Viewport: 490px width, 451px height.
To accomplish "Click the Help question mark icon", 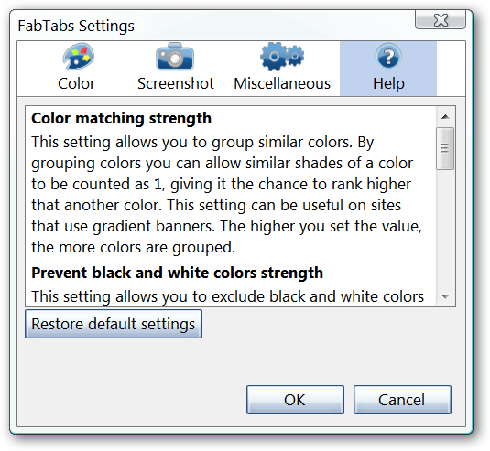I will coord(388,56).
